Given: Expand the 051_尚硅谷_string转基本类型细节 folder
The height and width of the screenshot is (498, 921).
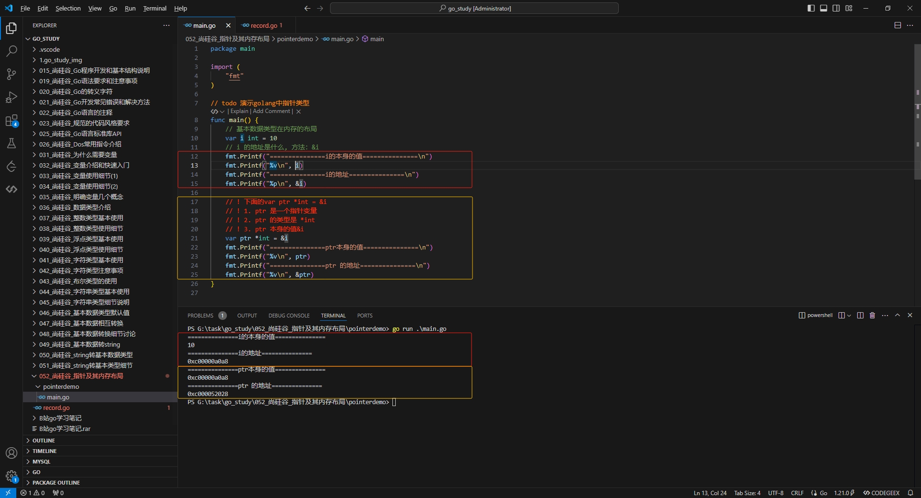Looking at the screenshot, I should 85,365.
